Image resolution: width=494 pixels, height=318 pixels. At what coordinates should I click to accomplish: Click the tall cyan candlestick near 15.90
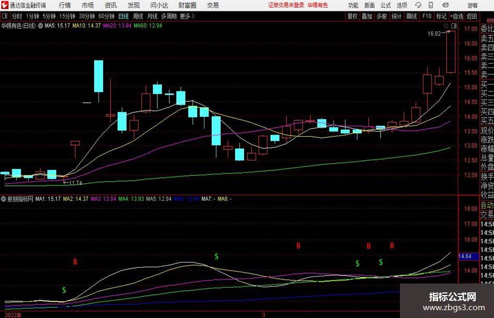click(x=99, y=76)
